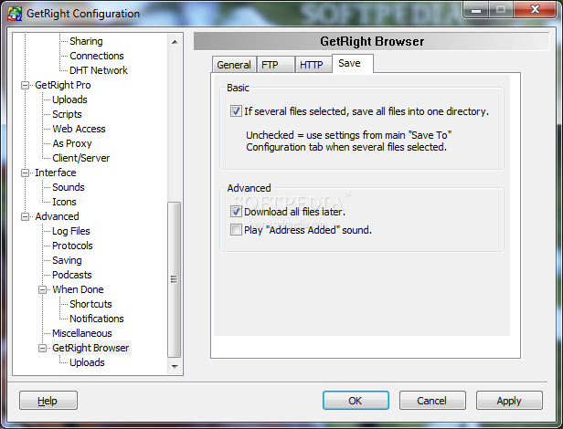
Task: Minimize the GetRight Configuration window
Action: [x=476, y=9]
